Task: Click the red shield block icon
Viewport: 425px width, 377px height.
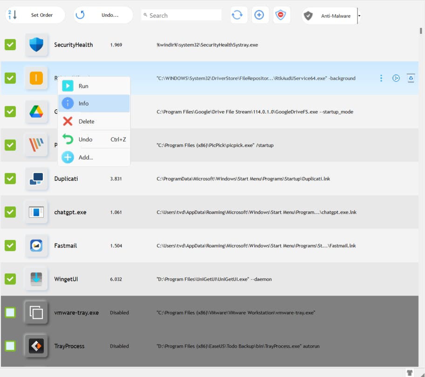Action: 281,15
